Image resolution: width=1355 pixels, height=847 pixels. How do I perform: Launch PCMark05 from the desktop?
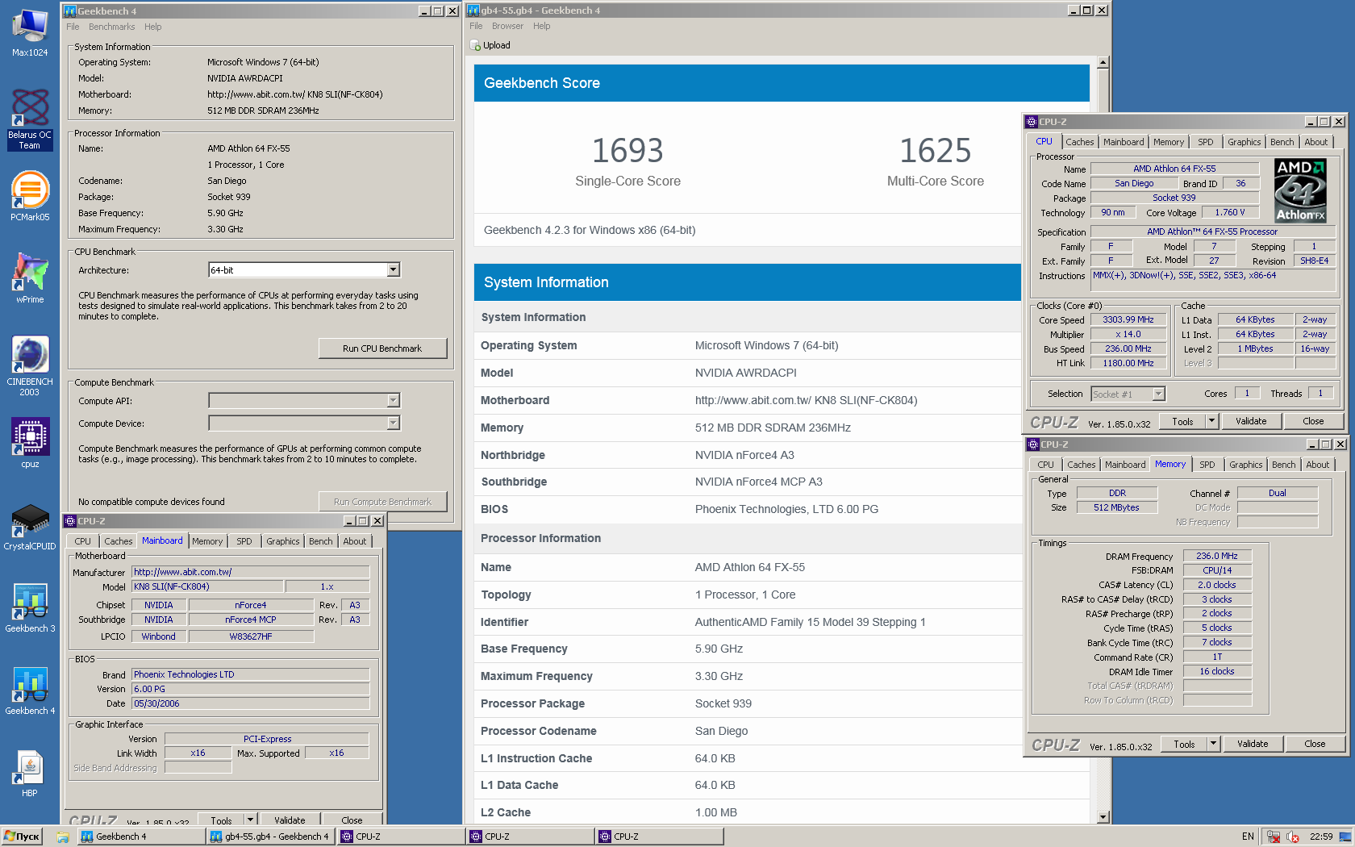pyautogui.click(x=30, y=196)
